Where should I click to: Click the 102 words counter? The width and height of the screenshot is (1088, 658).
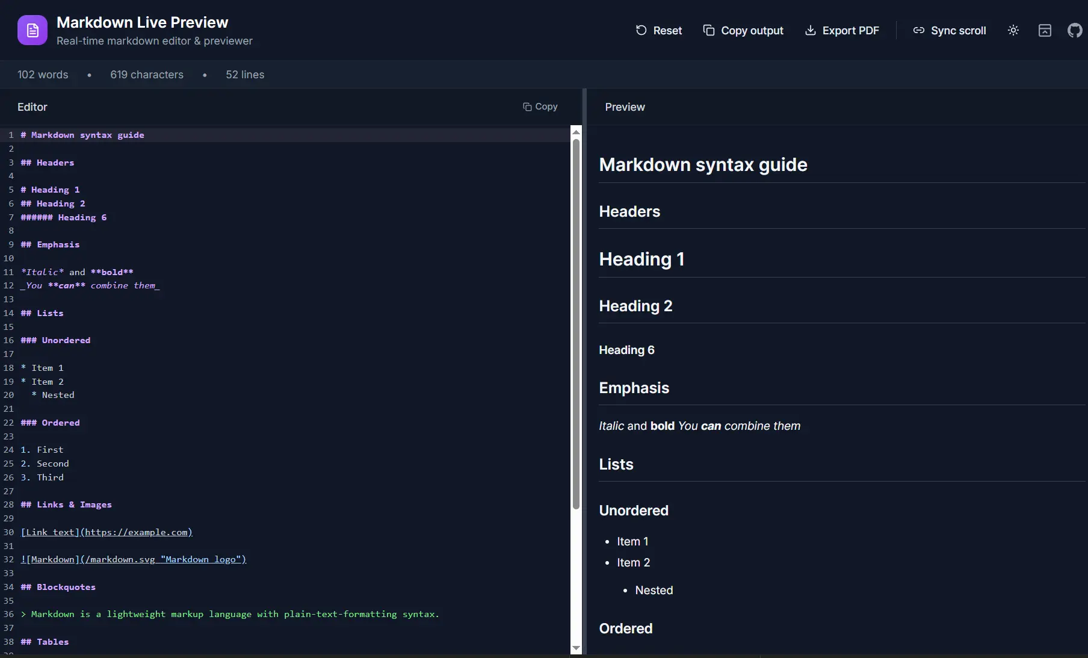tap(42, 74)
